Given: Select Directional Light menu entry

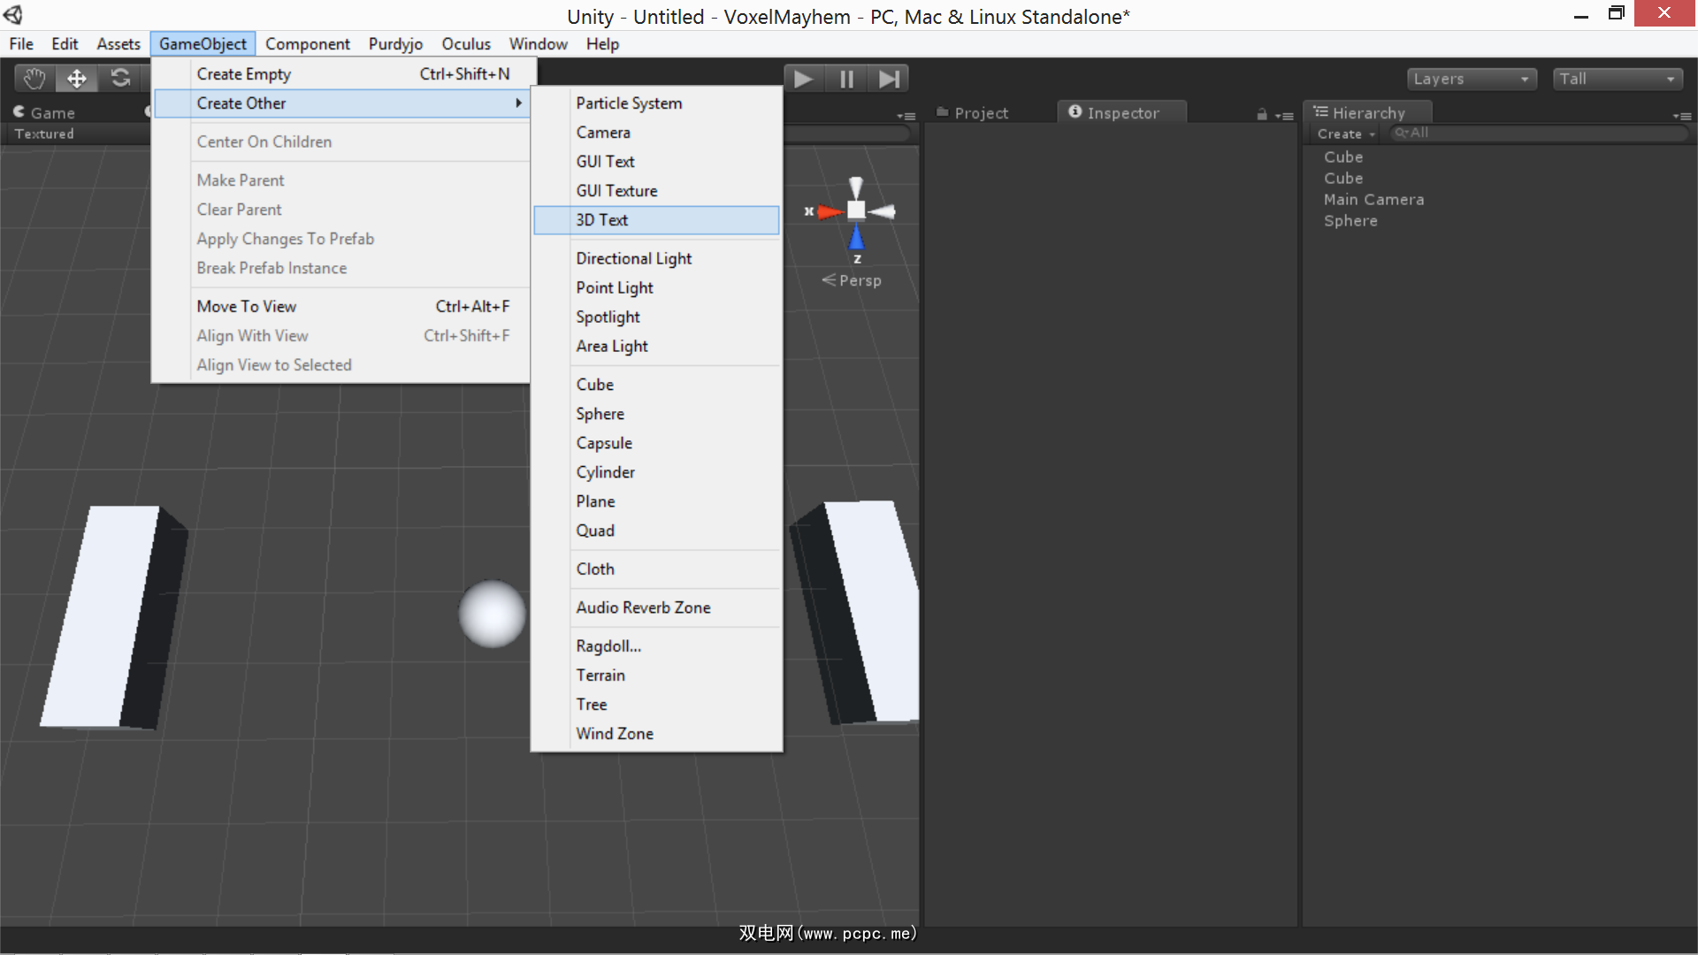Looking at the screenshot, I should tap(633, 258).
